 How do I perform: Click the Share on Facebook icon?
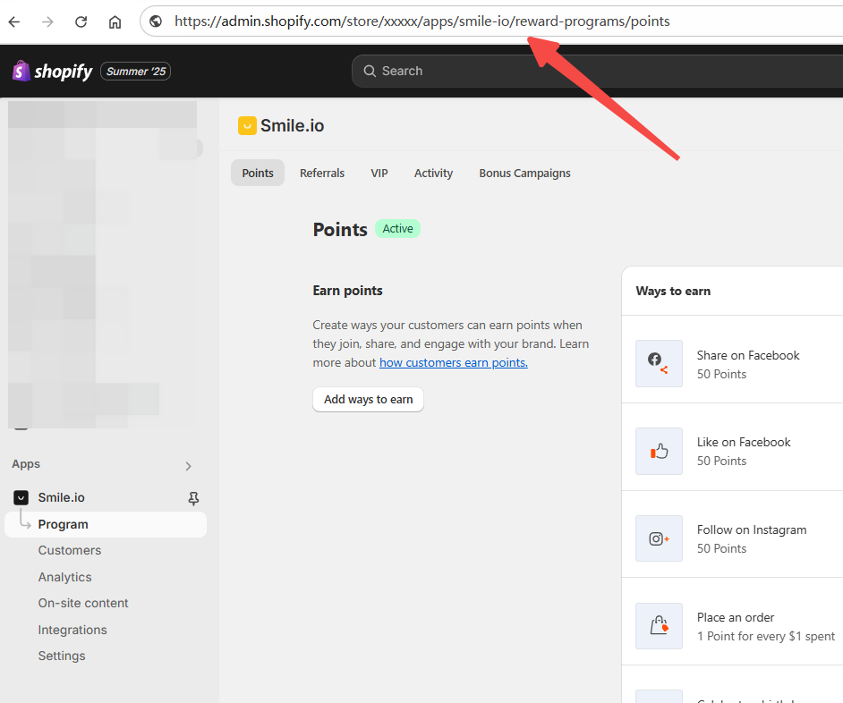(x=660, y=363)
